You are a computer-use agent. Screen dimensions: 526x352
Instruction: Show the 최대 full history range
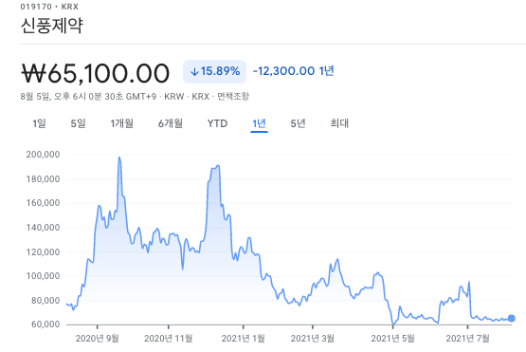click(x=339, y=123)
